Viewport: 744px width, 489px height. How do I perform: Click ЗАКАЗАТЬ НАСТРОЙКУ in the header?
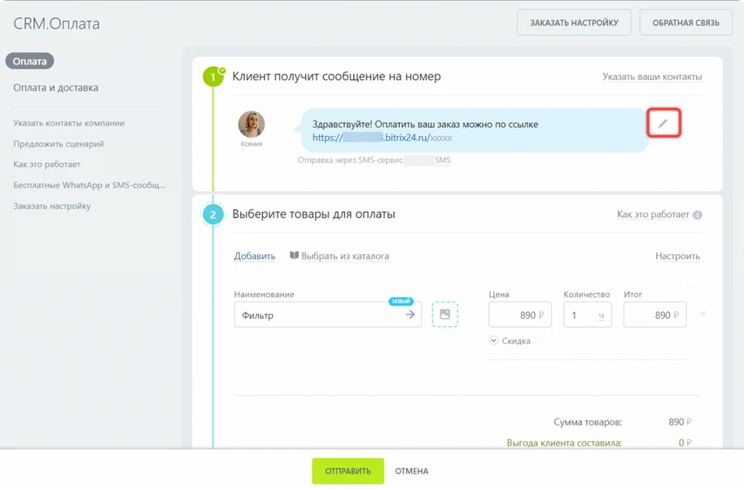pyautogui.click(x=574, y=22)
